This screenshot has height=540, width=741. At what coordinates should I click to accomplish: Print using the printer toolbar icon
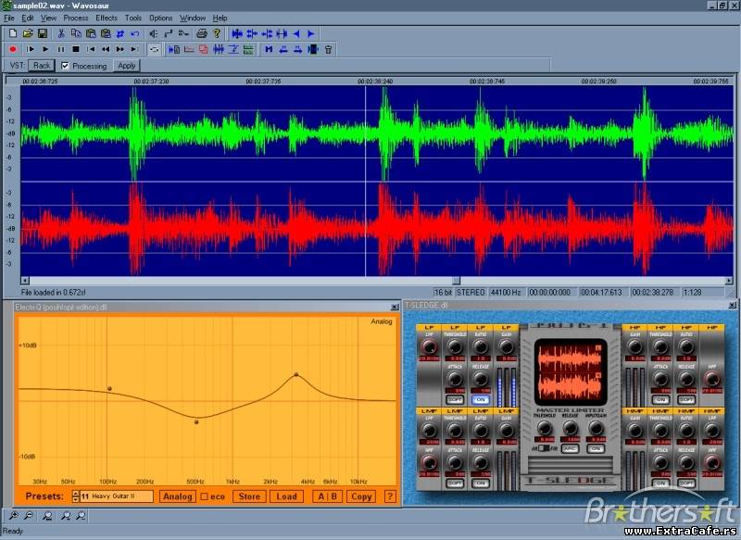pos(202,33)
